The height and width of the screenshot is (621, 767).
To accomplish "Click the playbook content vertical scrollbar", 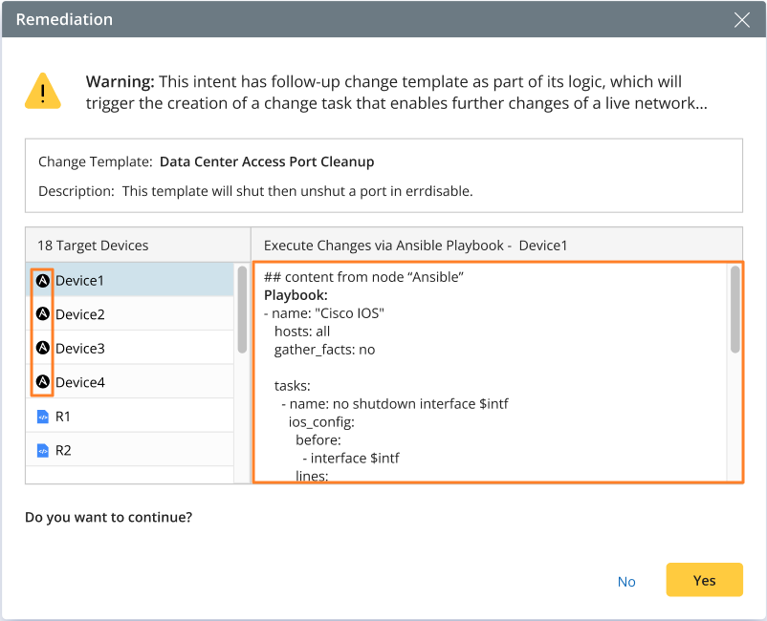I will point(734,310).
